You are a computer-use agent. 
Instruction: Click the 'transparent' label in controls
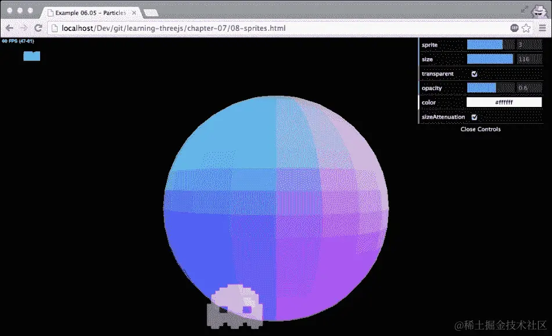438,74
